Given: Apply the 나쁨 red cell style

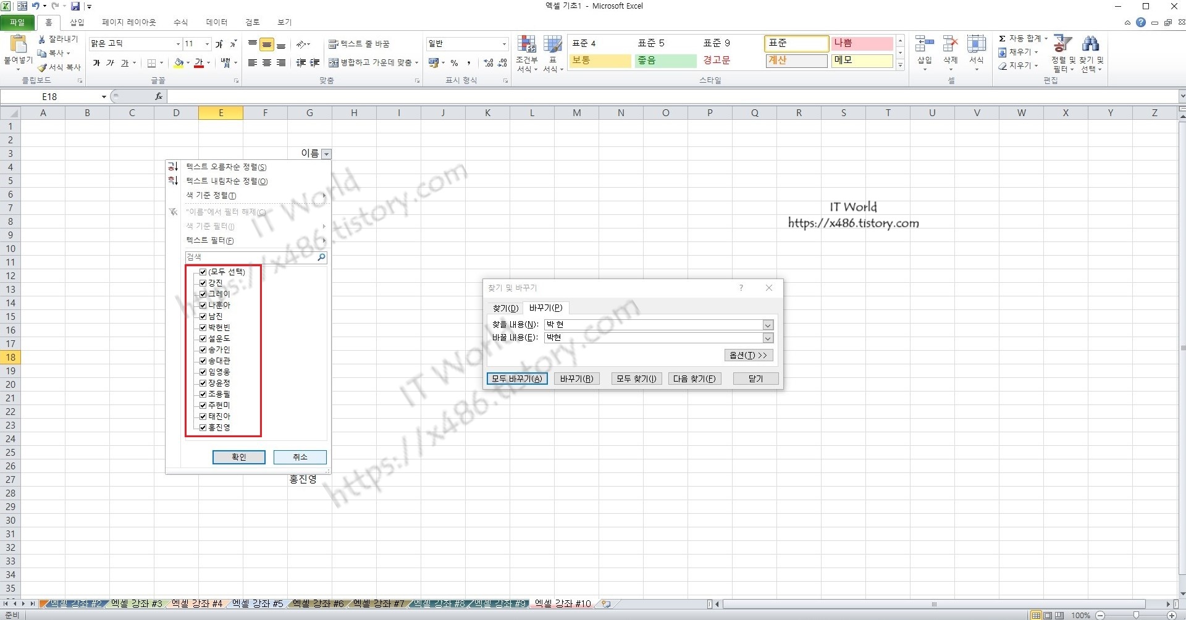Looking at the screenshot, I should point(862,43).
